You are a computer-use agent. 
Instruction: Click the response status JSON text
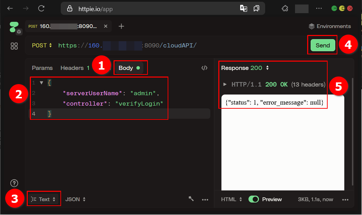(274, 102)
